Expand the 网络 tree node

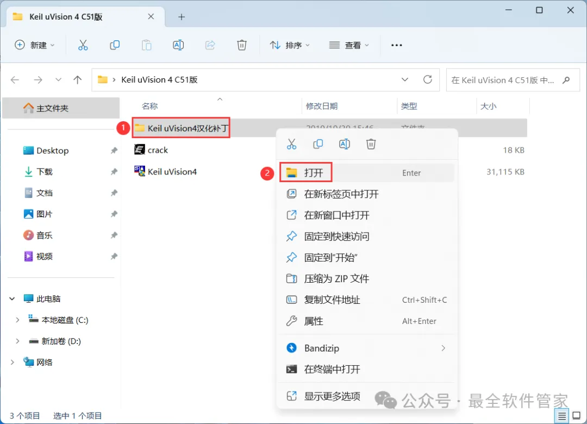[12, 363]
